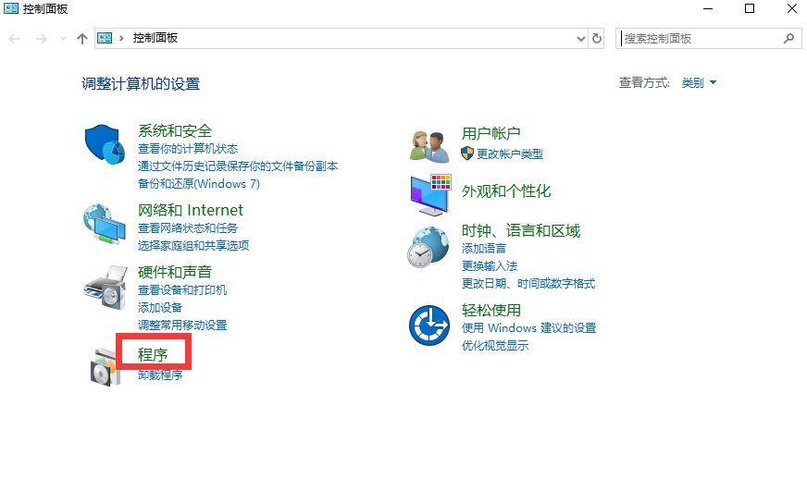This screenshot has height=504, width=807.
Task: Open the 外观和个性化 heading
Action: tap(506, 191)
